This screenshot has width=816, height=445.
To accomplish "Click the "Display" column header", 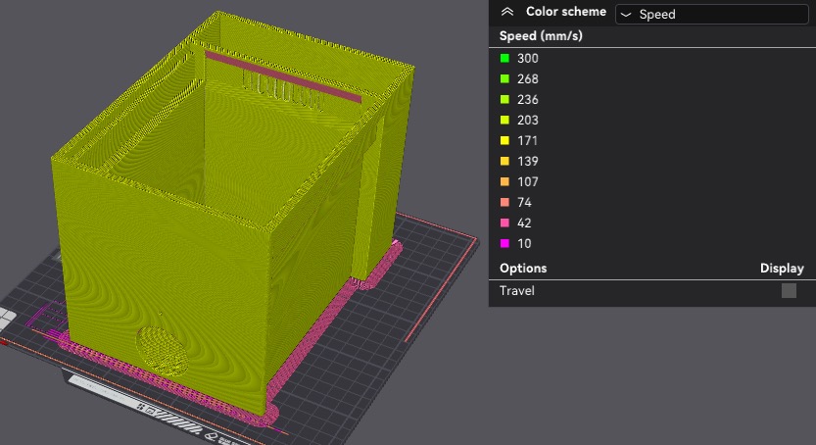I will coord(782,268).
